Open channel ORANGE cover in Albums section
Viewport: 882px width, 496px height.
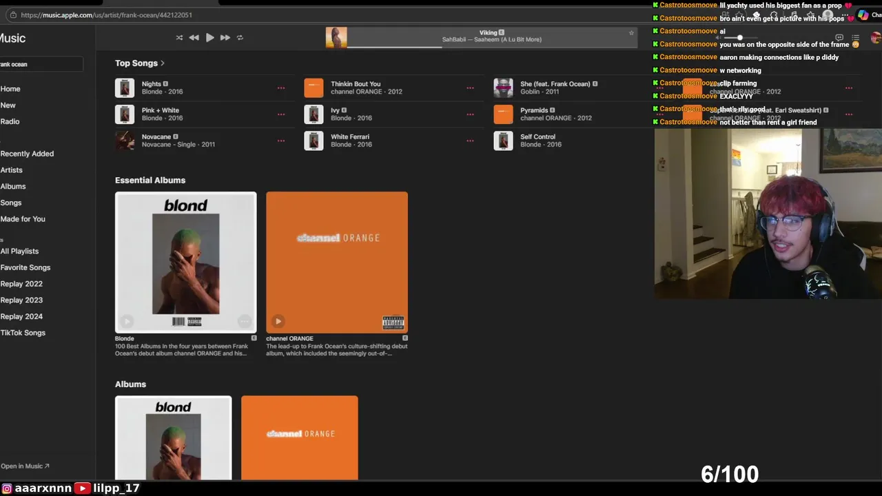300,437
